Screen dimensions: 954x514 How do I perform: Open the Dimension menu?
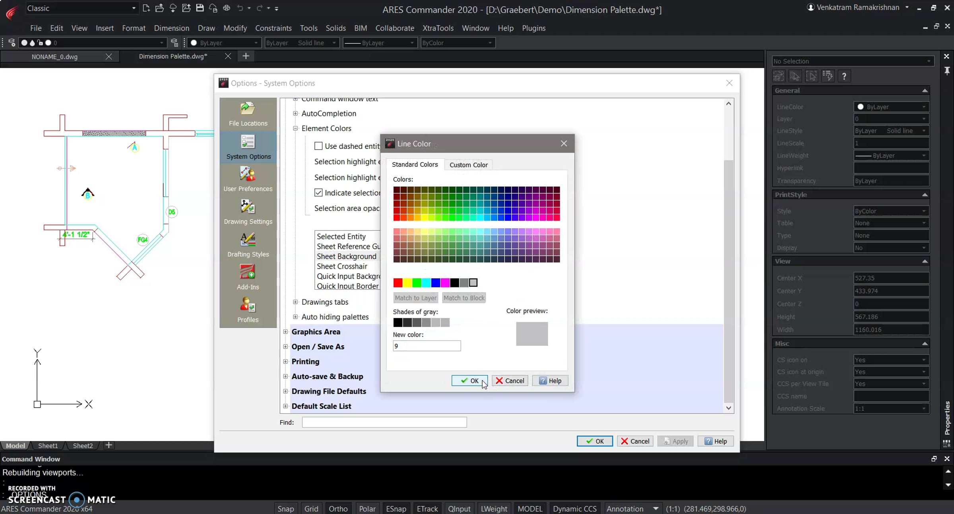[x=171, y=28]
